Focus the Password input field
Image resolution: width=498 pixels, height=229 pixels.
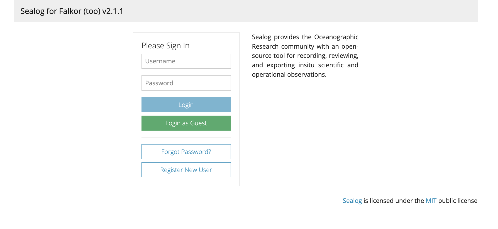point(186,83)
